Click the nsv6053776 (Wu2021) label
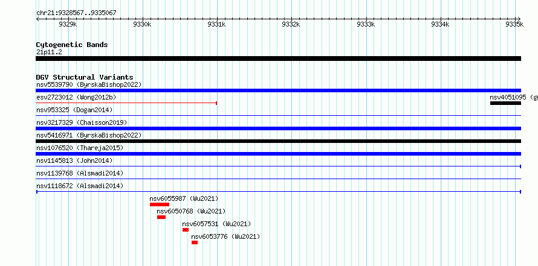 point(225,236)
